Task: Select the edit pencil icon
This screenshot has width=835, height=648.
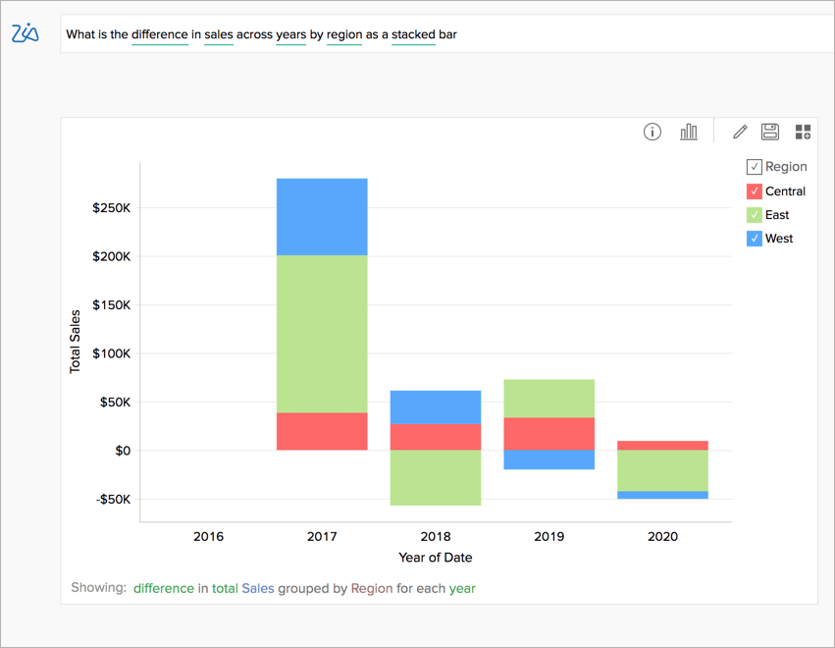Action: tap(739, 131)
